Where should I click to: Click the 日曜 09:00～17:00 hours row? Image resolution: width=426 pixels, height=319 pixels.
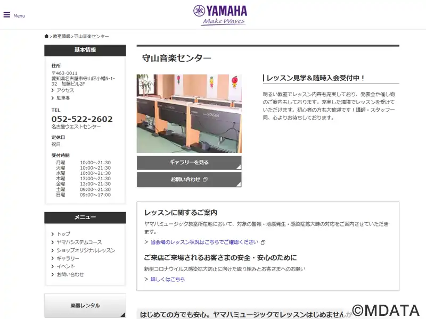coord(83,195)
